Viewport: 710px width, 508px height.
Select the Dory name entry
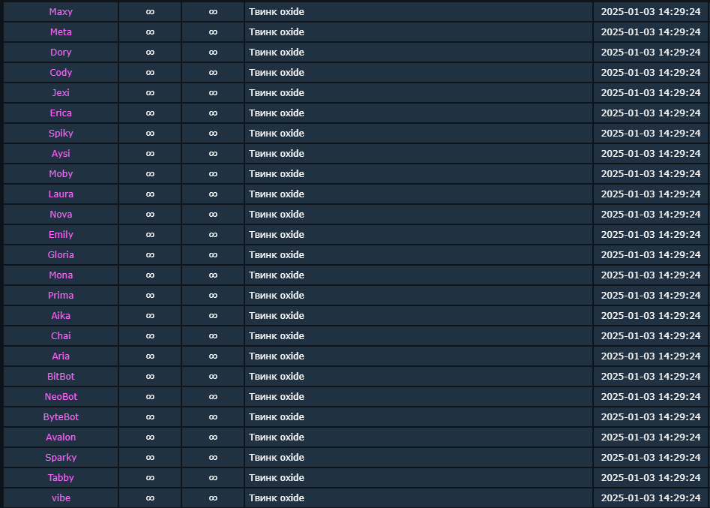pyautogui.click(x=61, y=52)
